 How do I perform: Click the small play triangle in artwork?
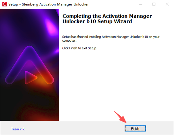(31, 77)
